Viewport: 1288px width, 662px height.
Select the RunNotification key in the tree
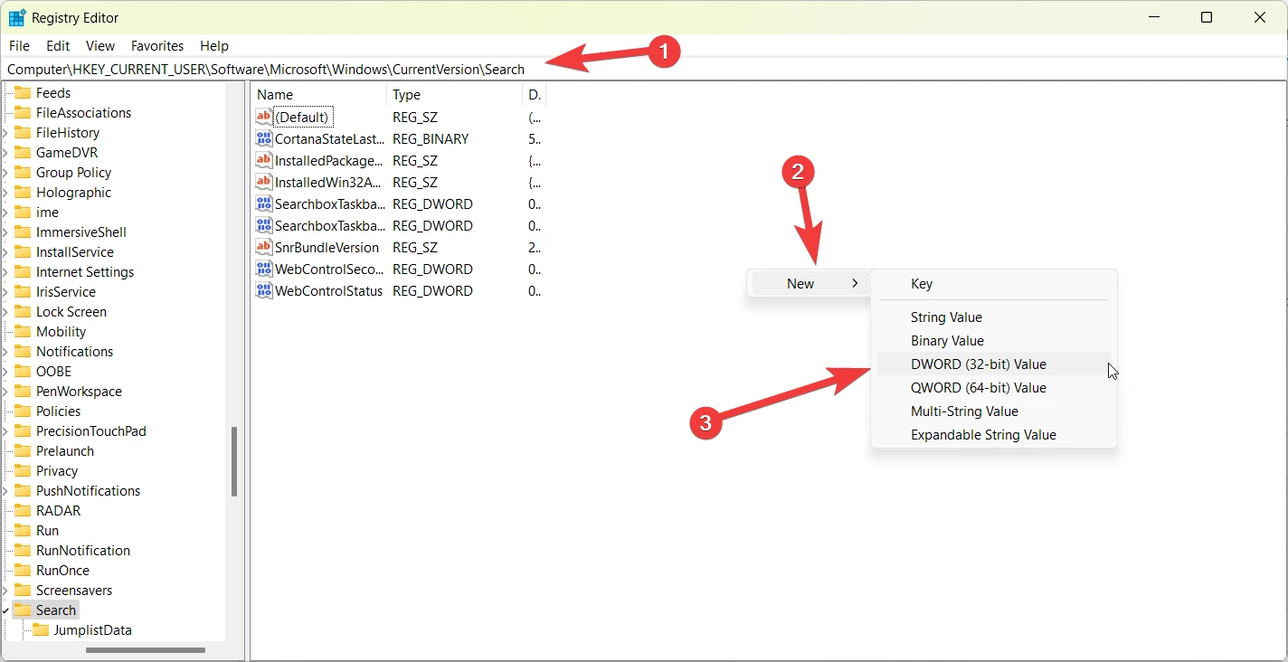pos(83,550)
